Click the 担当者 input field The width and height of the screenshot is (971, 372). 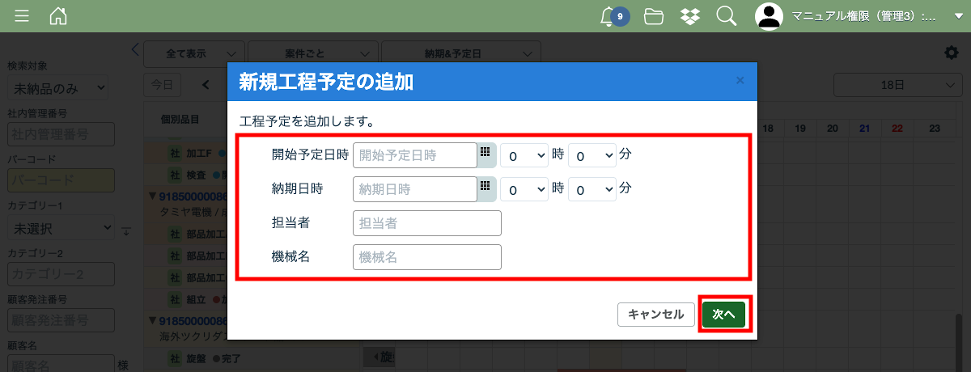(427, 223)
